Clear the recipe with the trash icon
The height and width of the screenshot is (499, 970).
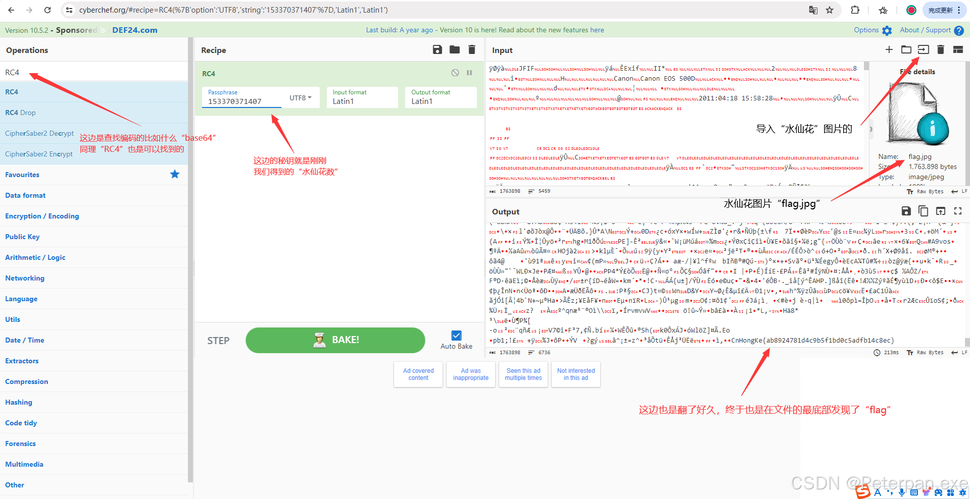click(x=472, y=49)
